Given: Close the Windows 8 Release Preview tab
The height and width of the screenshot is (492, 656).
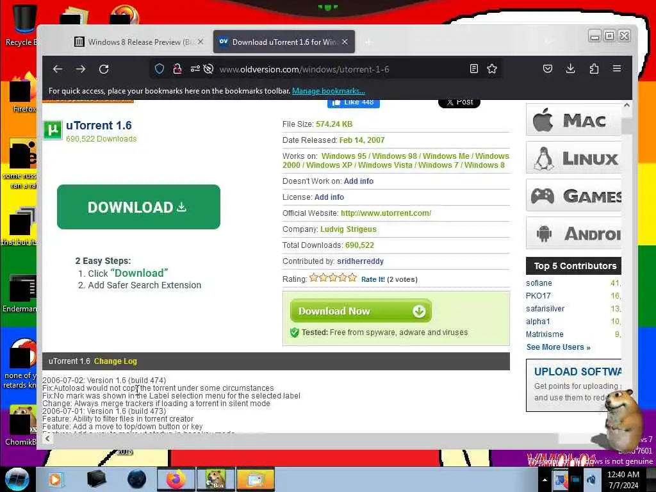Looking at the screenshot, I should point(201,42).
